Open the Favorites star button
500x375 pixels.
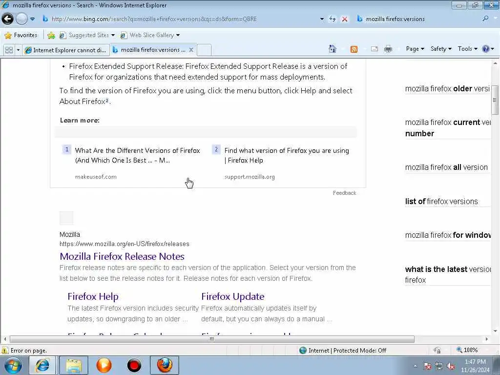click(21, 35)
